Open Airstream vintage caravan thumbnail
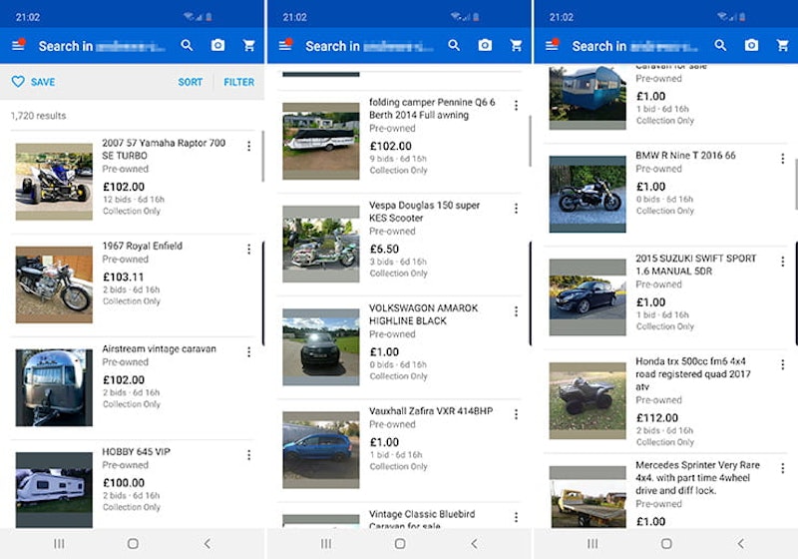This screenshot has width=798, height=559. pos(54,387)
